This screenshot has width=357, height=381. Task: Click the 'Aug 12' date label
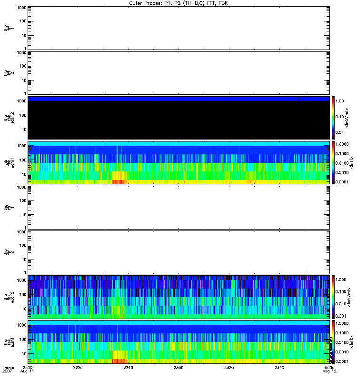point(329,371)
